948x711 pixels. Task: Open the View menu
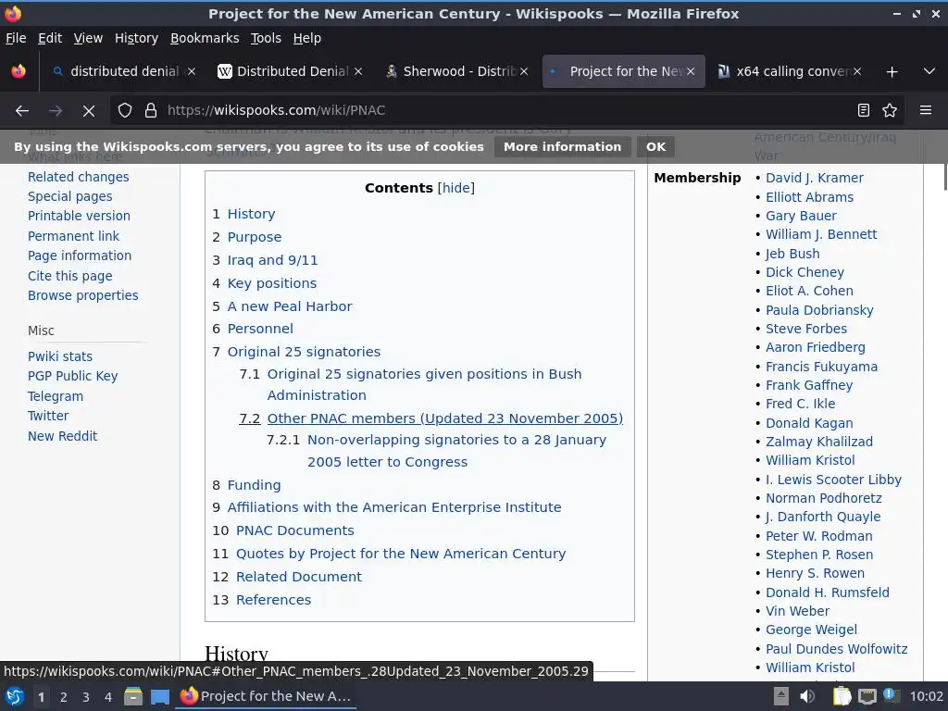[x=88, y=38]
